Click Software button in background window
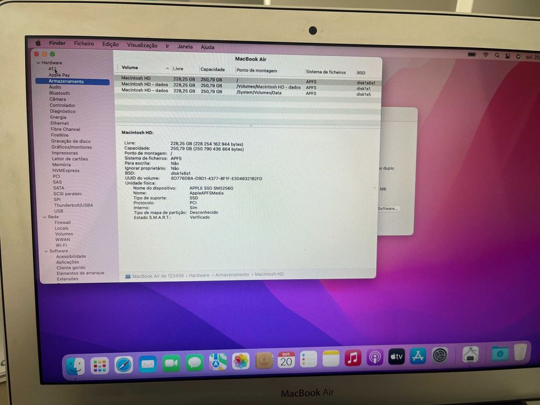 [x=388, y=209]
